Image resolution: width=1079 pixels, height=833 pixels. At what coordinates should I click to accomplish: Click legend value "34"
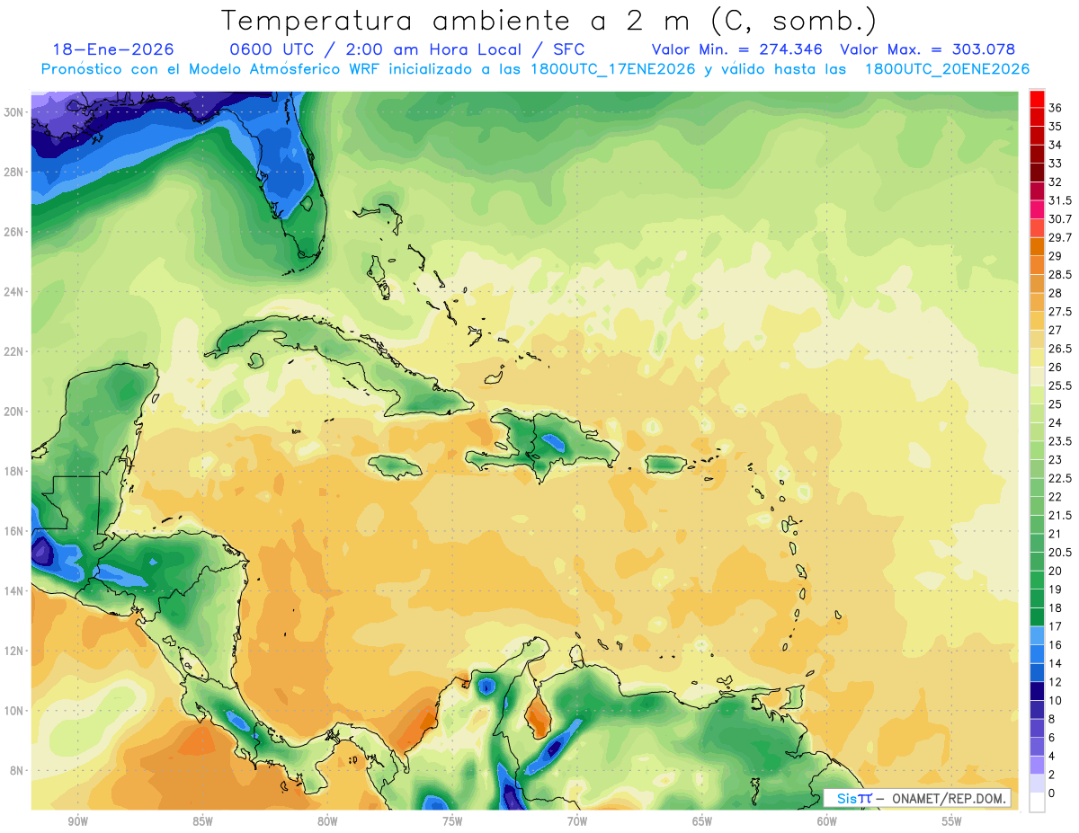1056,145
